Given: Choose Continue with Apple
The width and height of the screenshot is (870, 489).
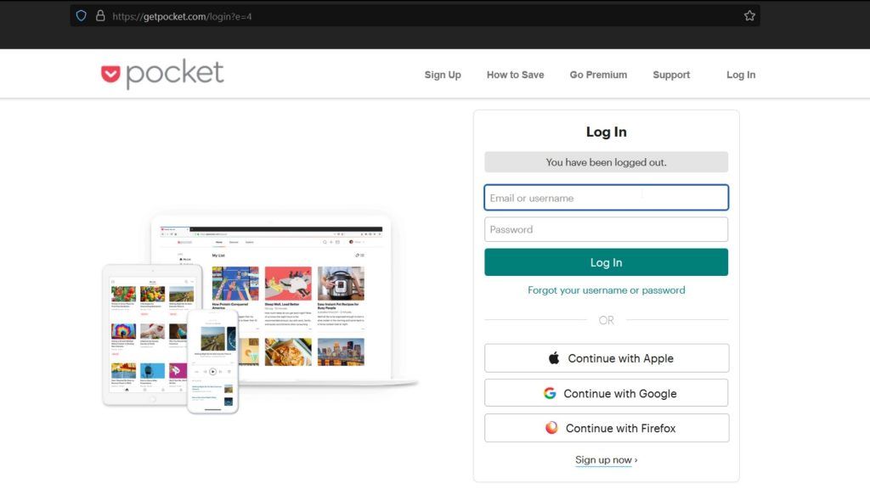Looking at the screenshot, I should [607, 358].
